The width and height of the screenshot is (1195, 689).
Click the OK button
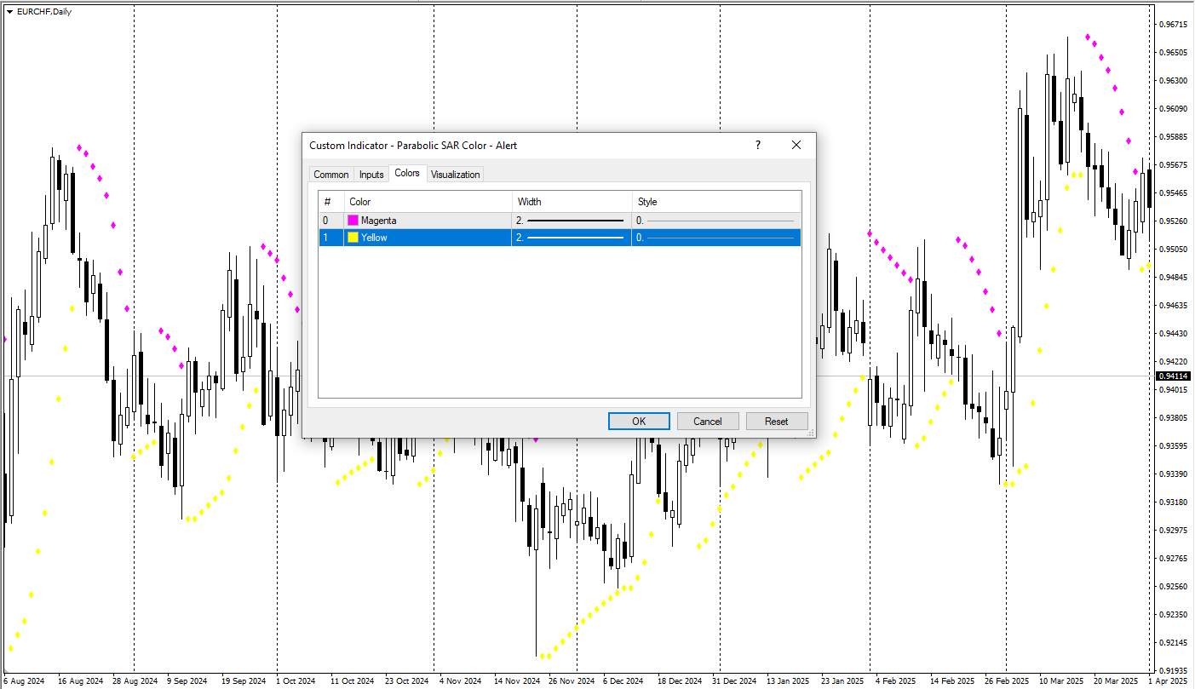(x=639, y=421)
